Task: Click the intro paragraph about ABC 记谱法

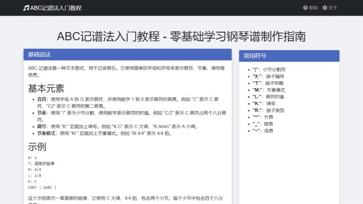Action: pos(127,71)
